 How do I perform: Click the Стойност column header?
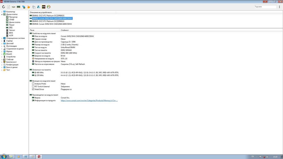pos(90,30)
